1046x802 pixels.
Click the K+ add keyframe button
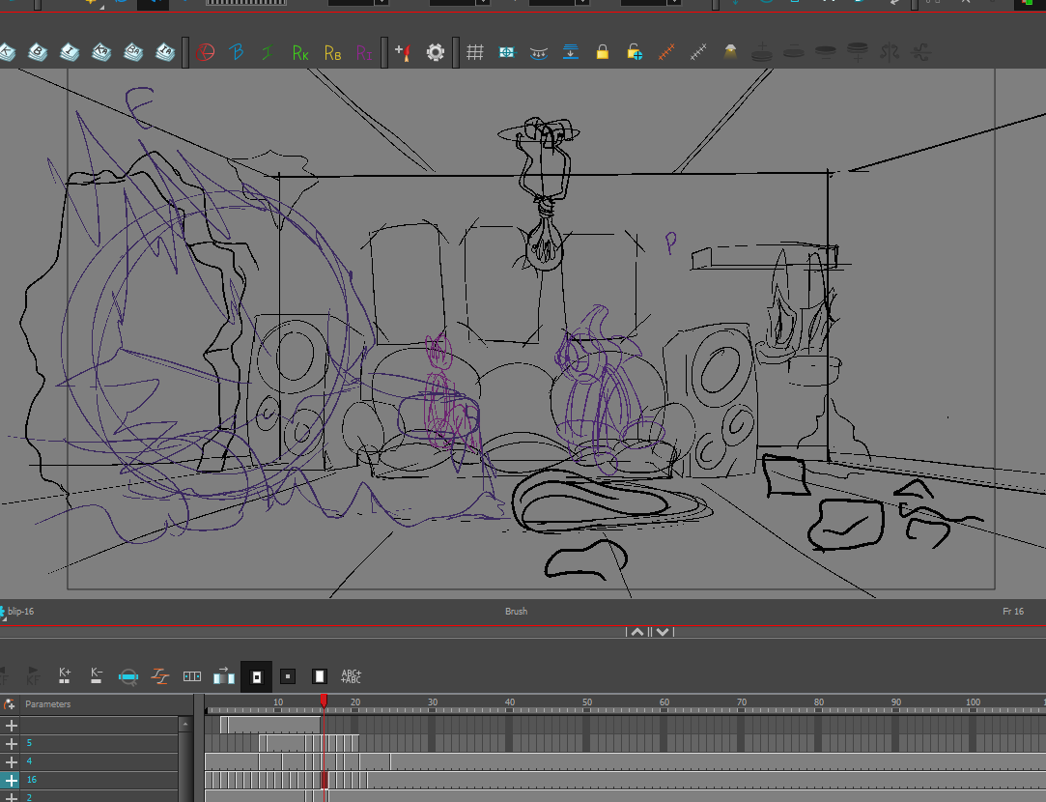coord(65,675)
